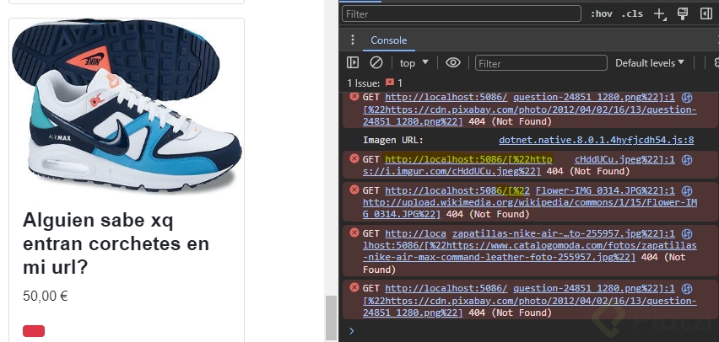Open the network request icon on Flower-IMG row
Screen dimensions: 719x342
point(686,191)
